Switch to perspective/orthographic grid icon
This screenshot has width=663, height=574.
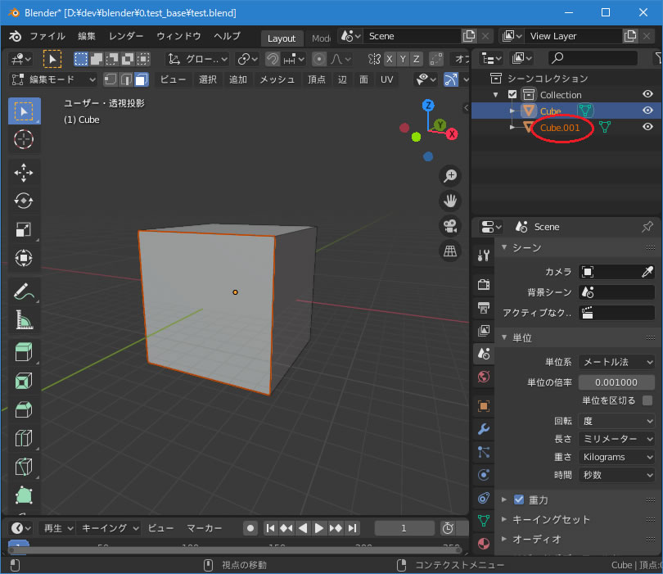450,251
